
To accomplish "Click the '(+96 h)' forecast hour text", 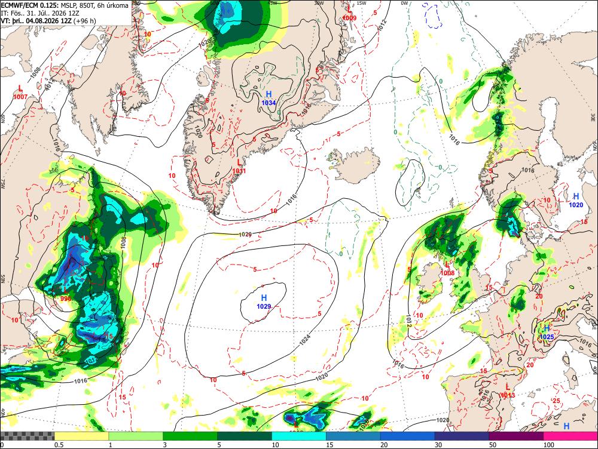I will (84, 20).
